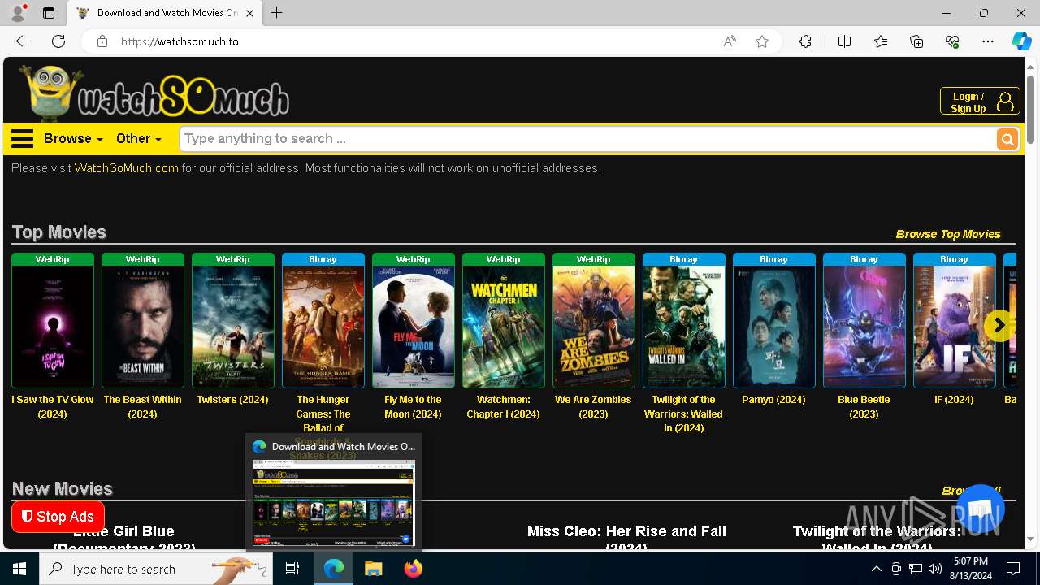Click Login / Sign Up
Screen dimensions: 1040x585
point(980,102)
